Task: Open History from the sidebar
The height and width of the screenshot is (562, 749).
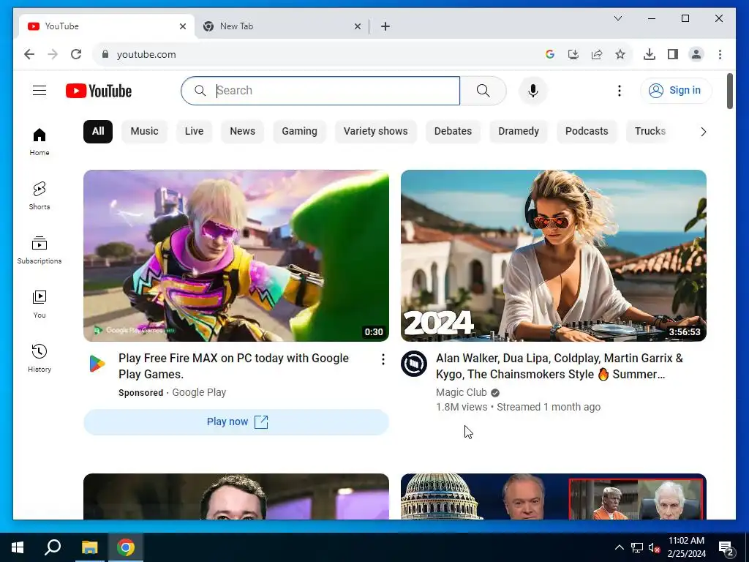Action: (39, 359)
